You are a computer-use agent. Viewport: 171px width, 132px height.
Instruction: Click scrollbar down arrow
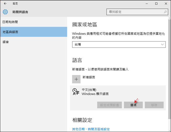coord(169,130)
